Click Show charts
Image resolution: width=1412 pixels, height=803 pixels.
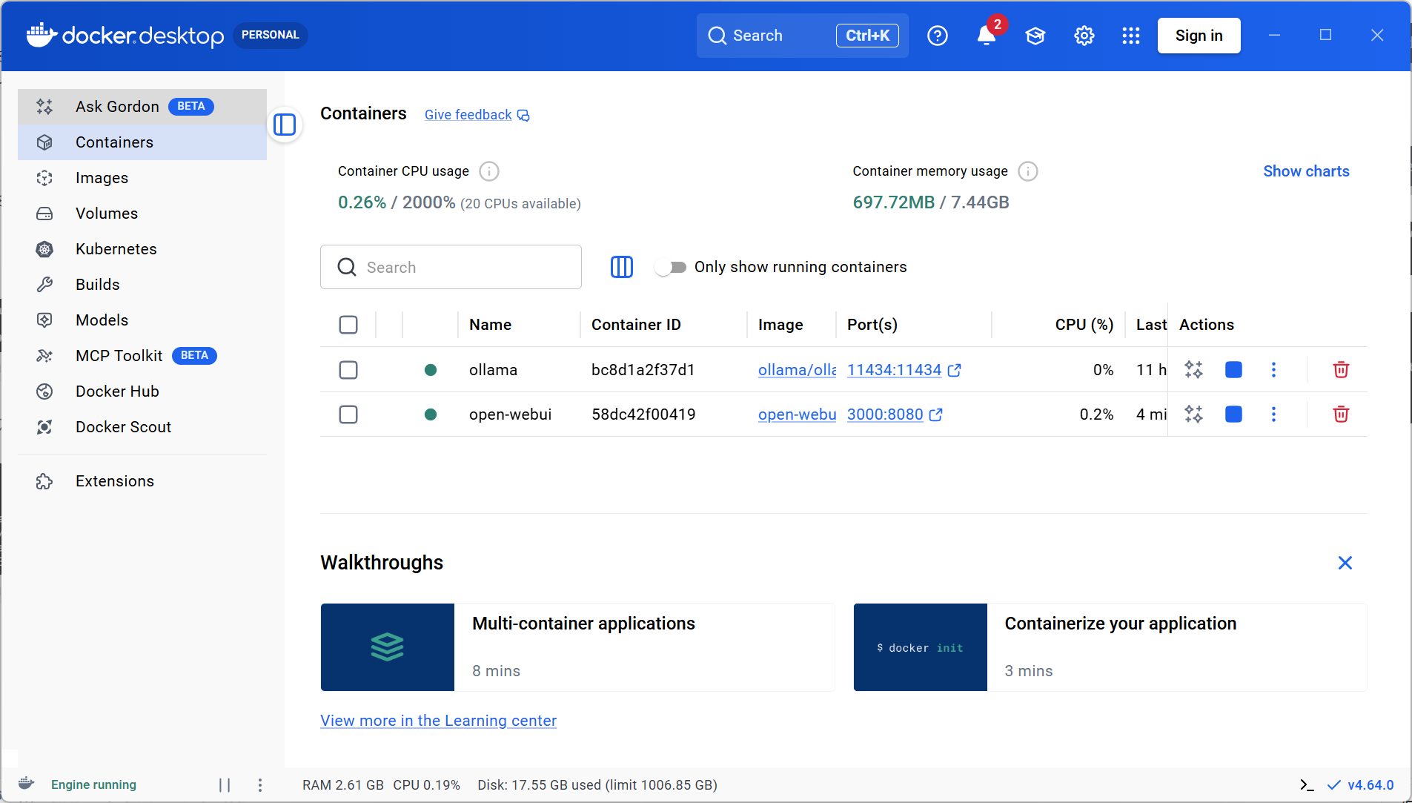click(1306, 171)
